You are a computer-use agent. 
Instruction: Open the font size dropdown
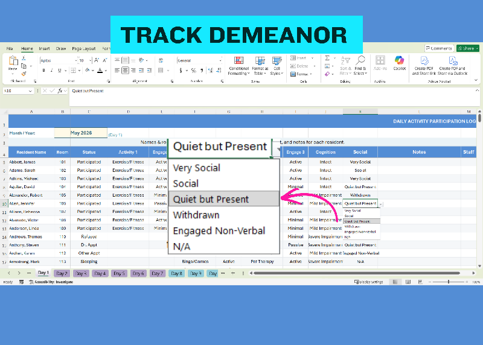pyautogui.click(x=90, y=60)
